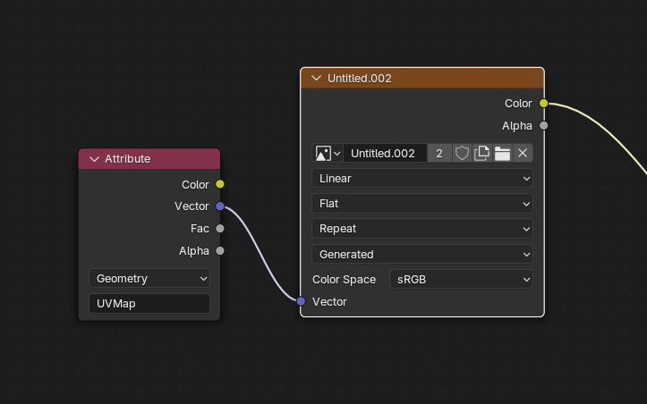Open the Flat projection dropdown
Image resolution: width=647 pixels, height=404 pixels.
click(422, 203)
